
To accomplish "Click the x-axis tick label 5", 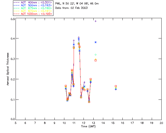I will click(16, 123).
